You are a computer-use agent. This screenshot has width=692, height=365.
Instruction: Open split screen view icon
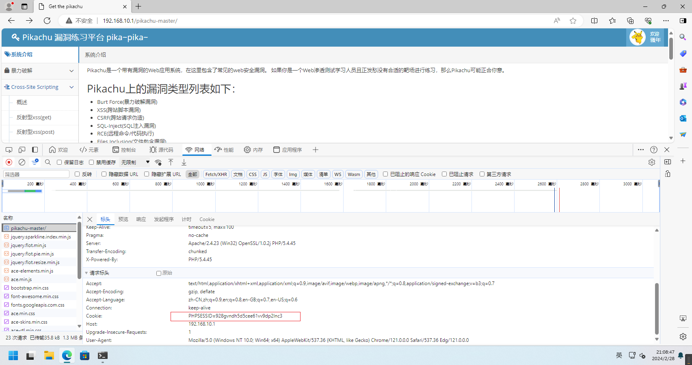point(595,21)
